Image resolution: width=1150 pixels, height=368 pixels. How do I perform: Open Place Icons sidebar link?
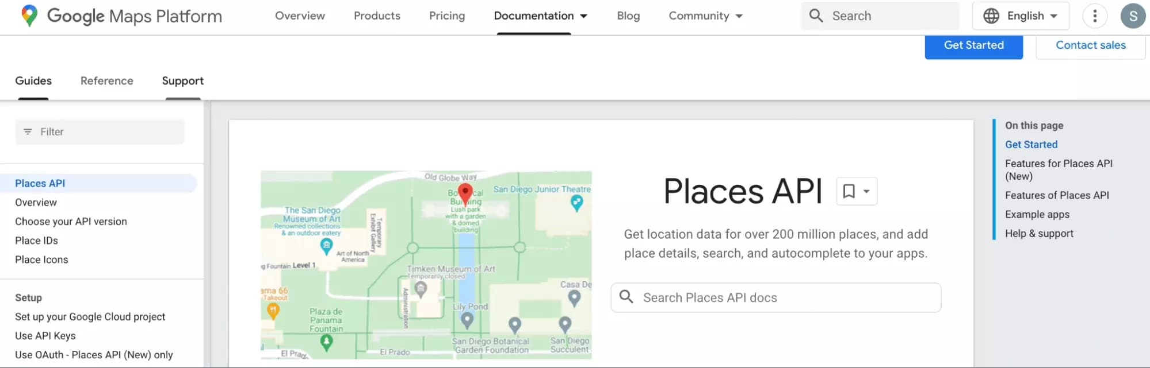[41, 259]
